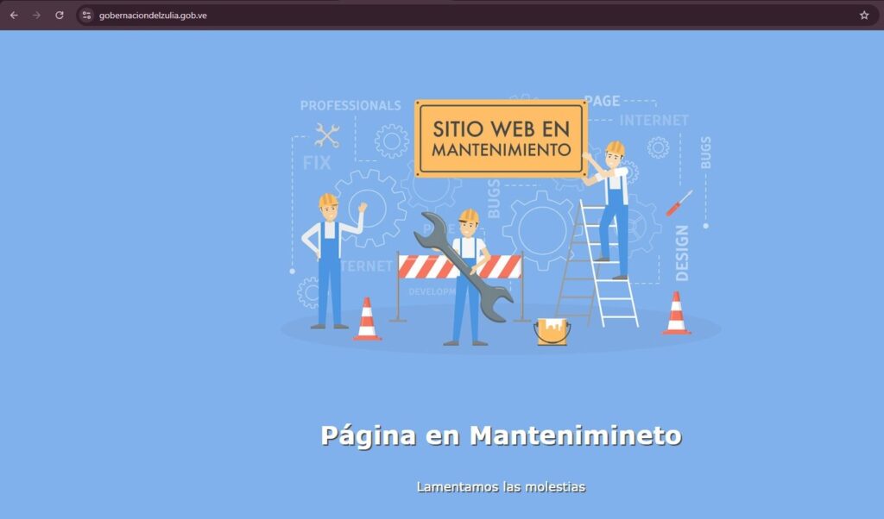Click the "SITIO WEB EN MANTENIMIENTO" sign
Image resolution: width=884 pixels, height=519 pixels.
point(501,138)
